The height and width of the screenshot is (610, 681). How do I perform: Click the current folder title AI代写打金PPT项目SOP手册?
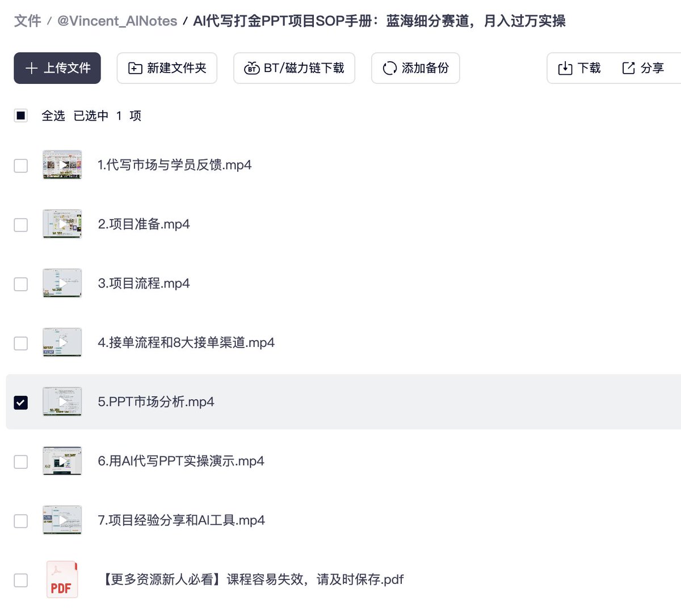(x=379, y=21)
